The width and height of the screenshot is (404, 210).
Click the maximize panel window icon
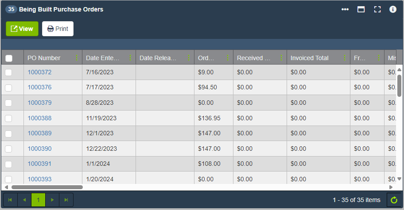(x=361, y=9)
